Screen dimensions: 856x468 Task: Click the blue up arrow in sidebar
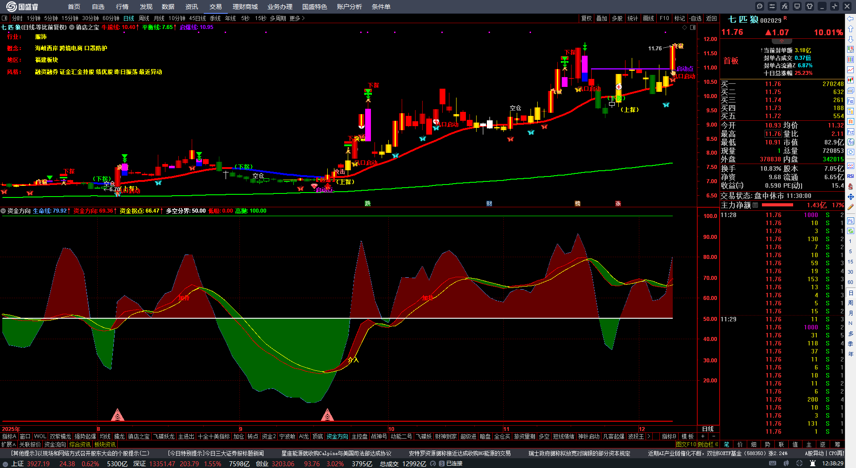pos(851,29)
